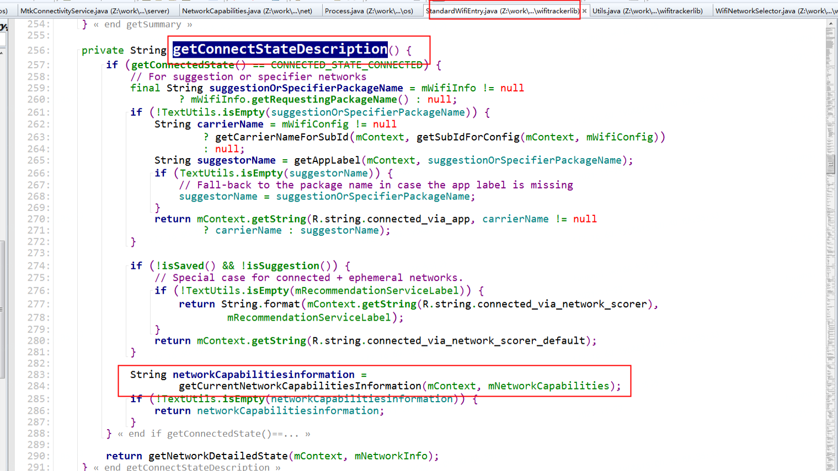Viewport: 838px width, 471px height.
Task: Click line number 290 in the gutter
Action: [39, 456]
